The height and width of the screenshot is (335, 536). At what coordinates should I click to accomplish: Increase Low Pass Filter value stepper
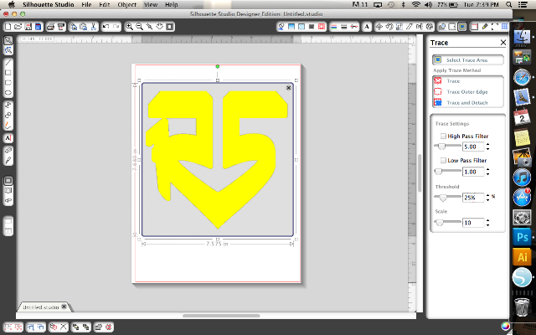pos(487,169)
